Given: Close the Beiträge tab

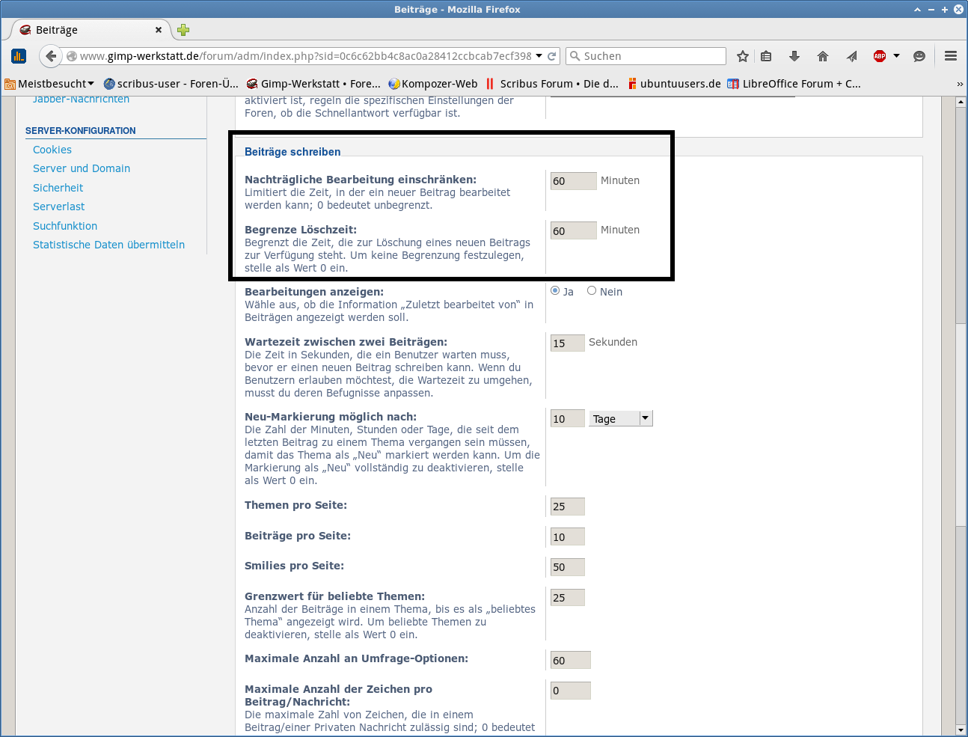Looking at the screenshot, I should click(159, 30).
